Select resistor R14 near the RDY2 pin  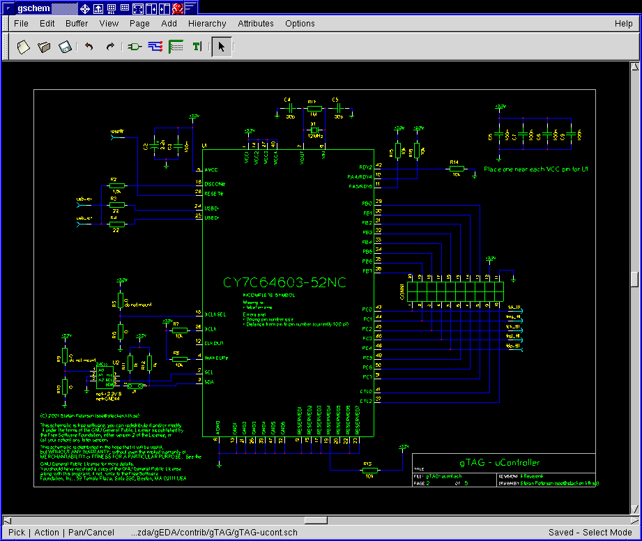coord(457,169)
